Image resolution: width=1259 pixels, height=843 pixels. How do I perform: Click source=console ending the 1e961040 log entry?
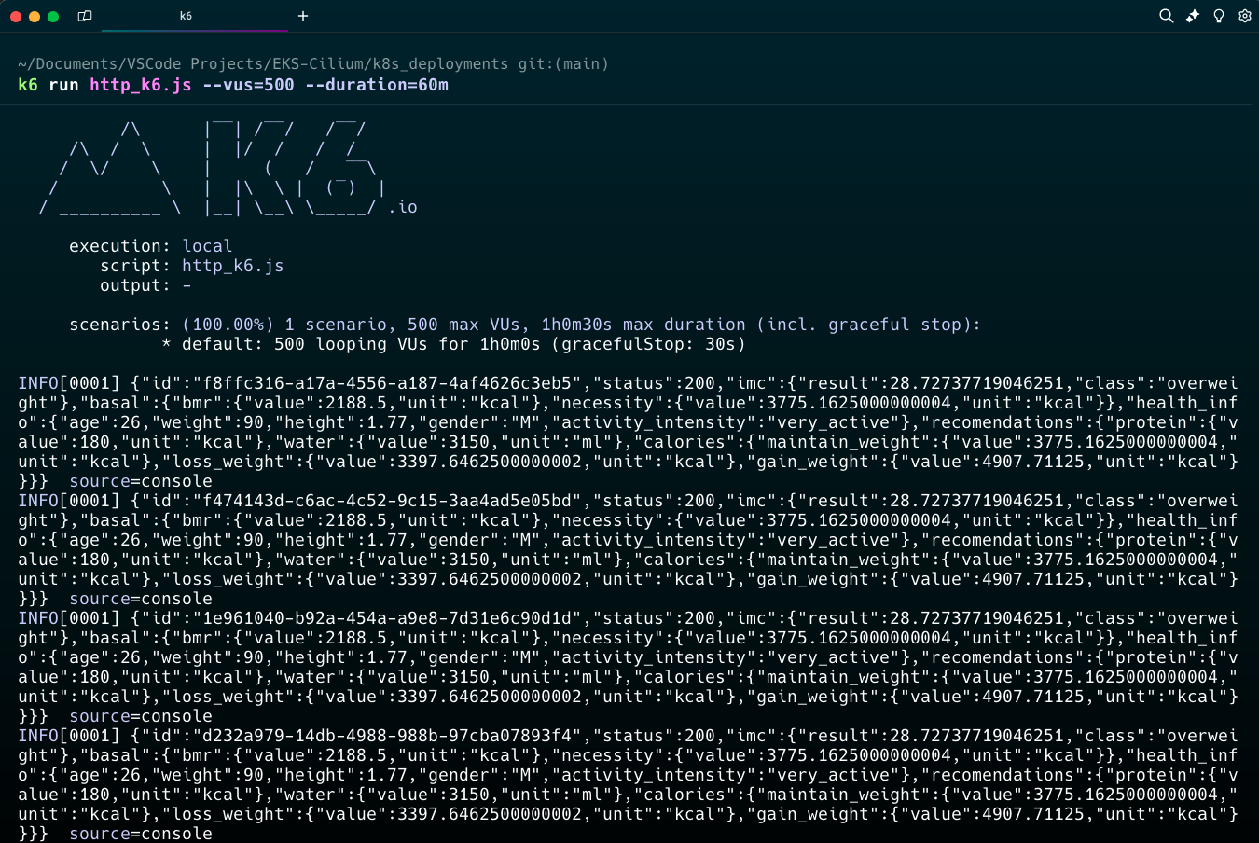141,716
